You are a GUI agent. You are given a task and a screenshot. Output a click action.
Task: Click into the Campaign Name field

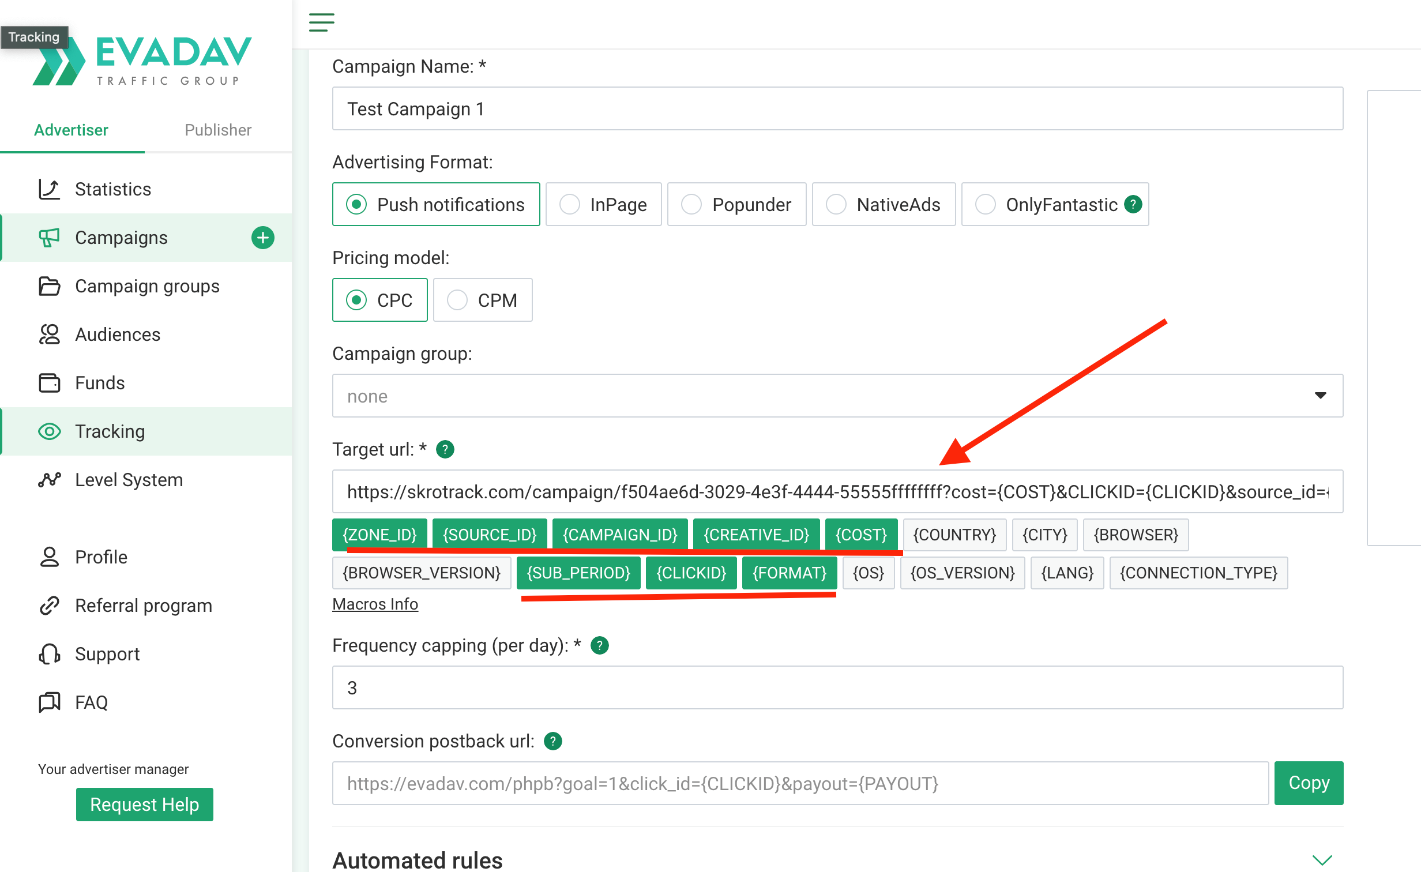[837, 108]
